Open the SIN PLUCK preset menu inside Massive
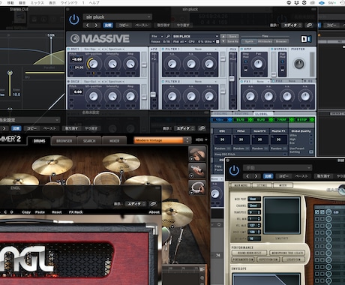This screenshot has width=345, height=285. [x=195, y=36]
